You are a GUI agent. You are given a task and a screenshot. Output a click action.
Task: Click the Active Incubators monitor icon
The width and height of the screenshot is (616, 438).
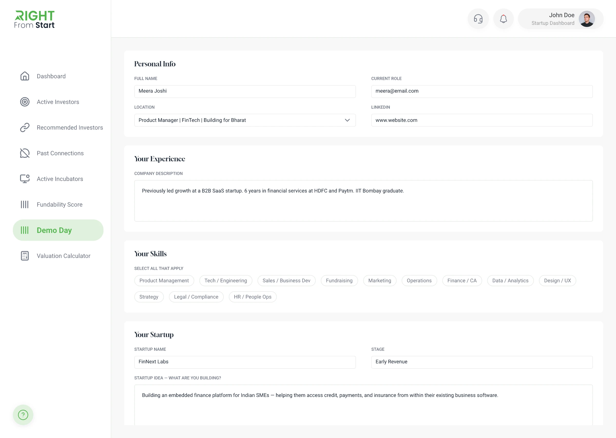click(x=25, y=179)
